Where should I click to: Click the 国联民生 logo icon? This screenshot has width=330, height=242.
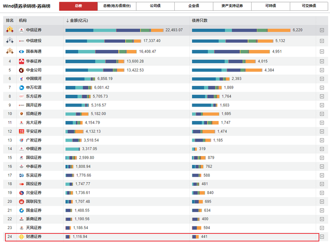click(x=21, y=201)
